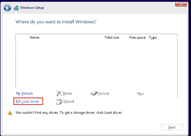Screen dimensions: 191x136
Task: Open the Load driver link
Action: pyautogui.click(x=30, y=101)
